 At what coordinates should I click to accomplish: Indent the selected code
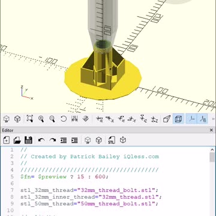(x=74, y=140)
